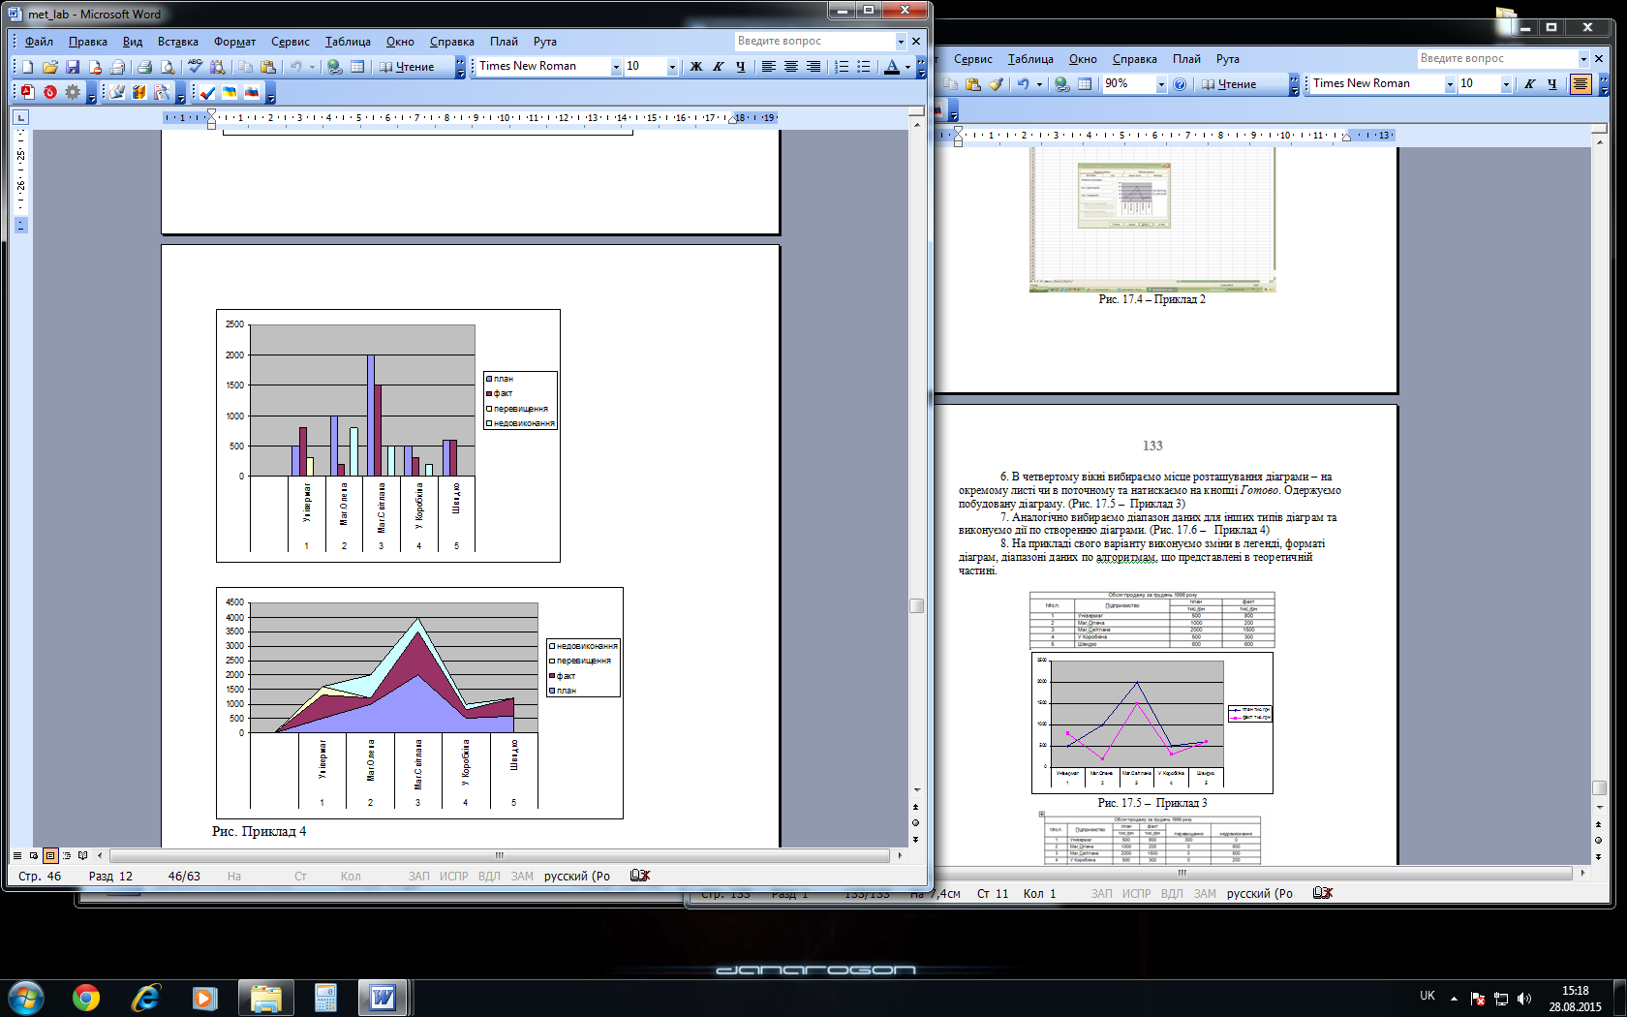1627x1017 pixels.
Task: Click Format Painter brush in back window
Action: 997,84
